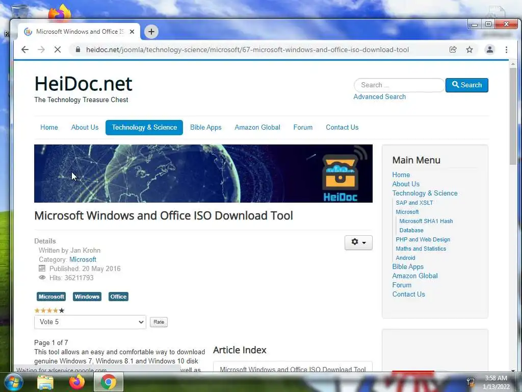Screen dimensions: 522x392
Task: Open PHP and Web Design sidebar link
Action: click(x=423, y=239)
